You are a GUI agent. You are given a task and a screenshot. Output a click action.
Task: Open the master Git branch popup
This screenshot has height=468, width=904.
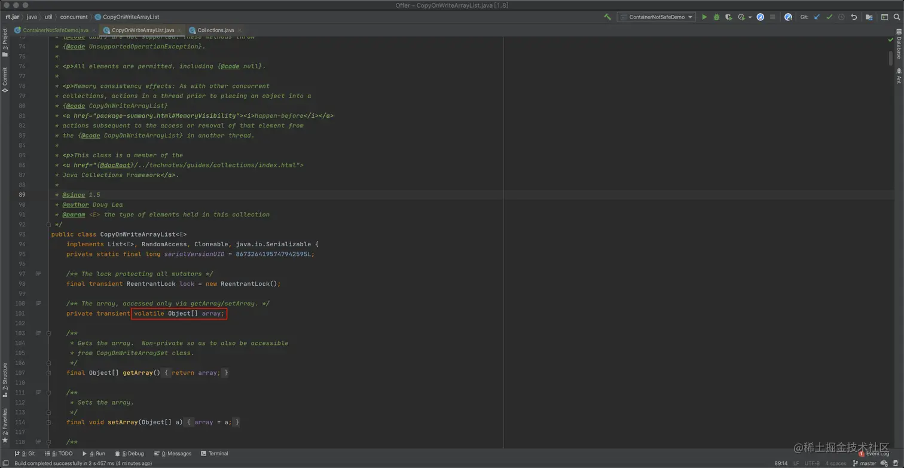click(x=865, y=463)
